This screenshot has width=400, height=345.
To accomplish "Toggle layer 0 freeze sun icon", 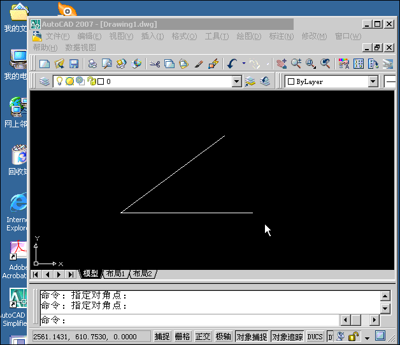I will 69,81.
